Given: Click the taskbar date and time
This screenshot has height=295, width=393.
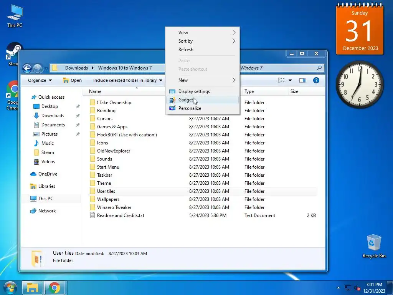Looking at the screenshot, I should pyautogui.click(x=374, y=288).
